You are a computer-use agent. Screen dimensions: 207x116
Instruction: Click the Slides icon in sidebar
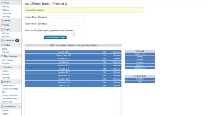(2, 45)
